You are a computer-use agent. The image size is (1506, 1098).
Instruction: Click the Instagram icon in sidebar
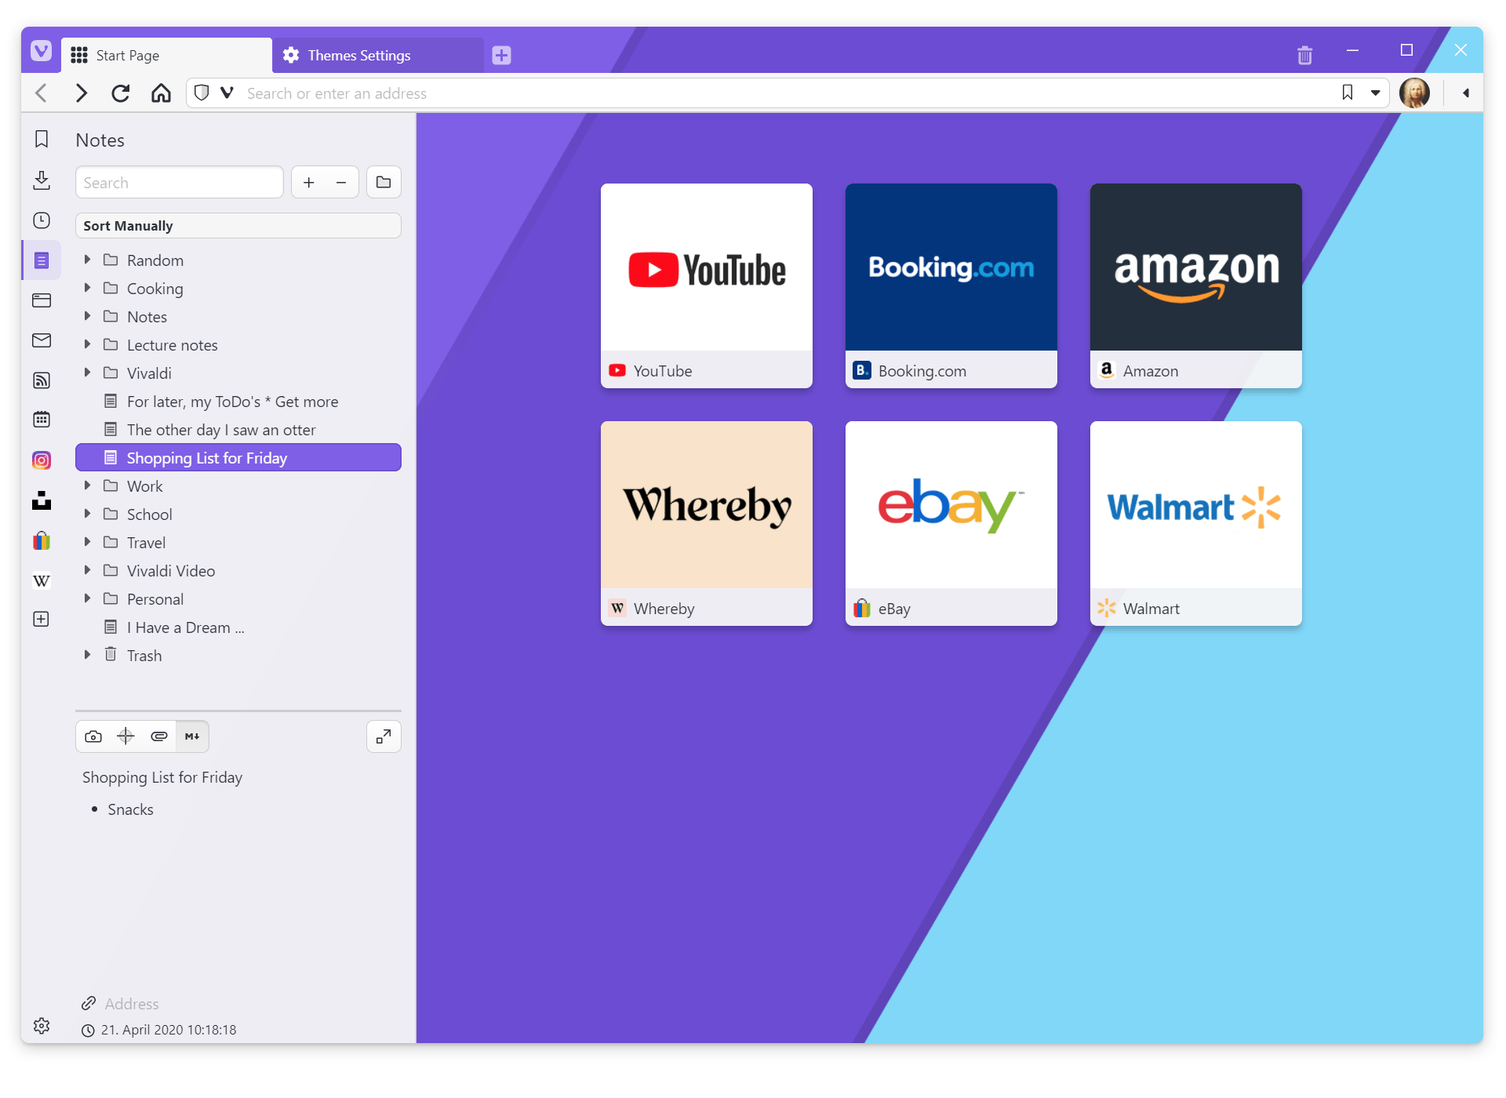tap(41, 460)
